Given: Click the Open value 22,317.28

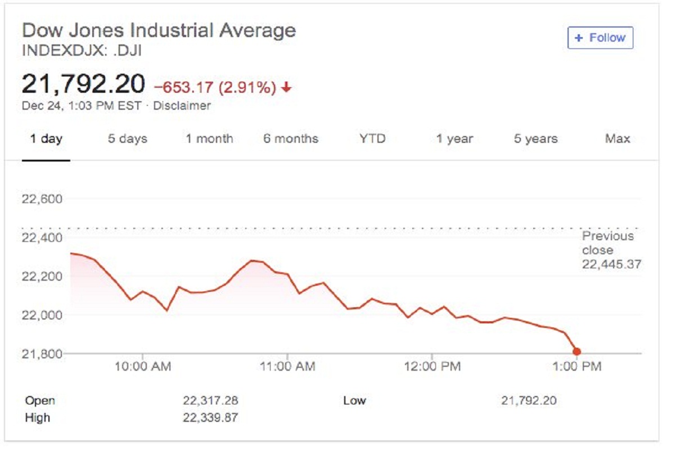Looking at the screenshot, I should point(210,400).
